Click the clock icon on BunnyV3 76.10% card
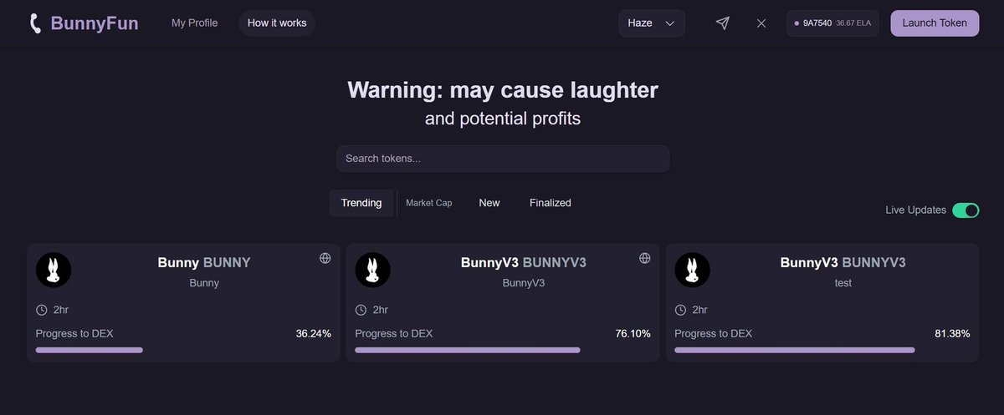1004x415 pixels. (361, 310)
